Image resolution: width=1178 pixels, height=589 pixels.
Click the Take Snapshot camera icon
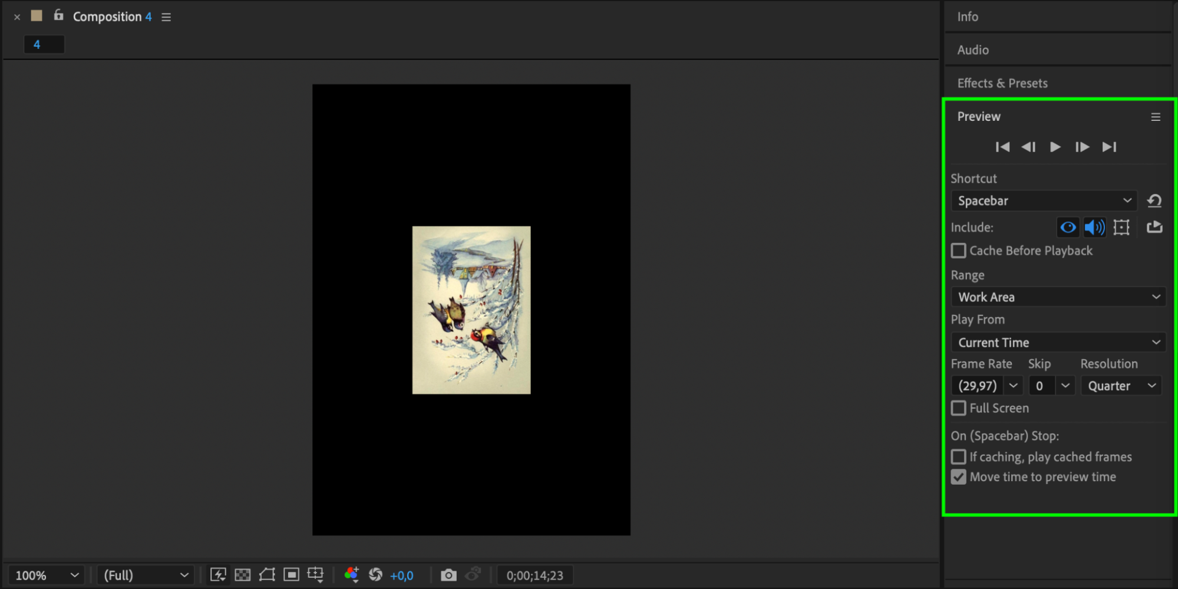448,575
